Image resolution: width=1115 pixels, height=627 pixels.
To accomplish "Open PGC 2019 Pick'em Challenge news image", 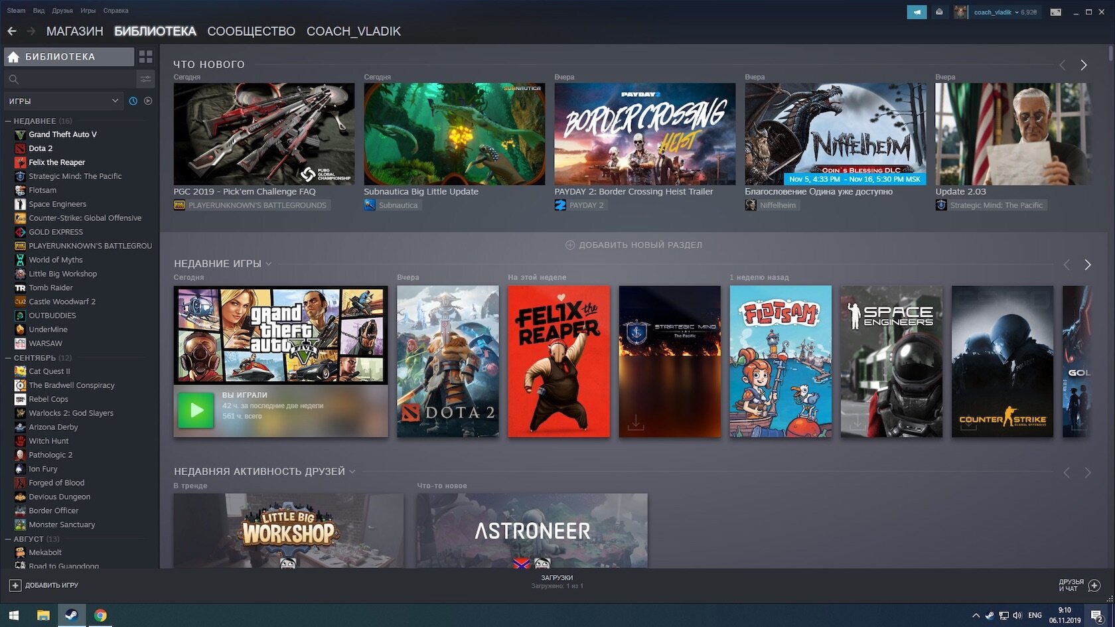I will pos(264,133).
